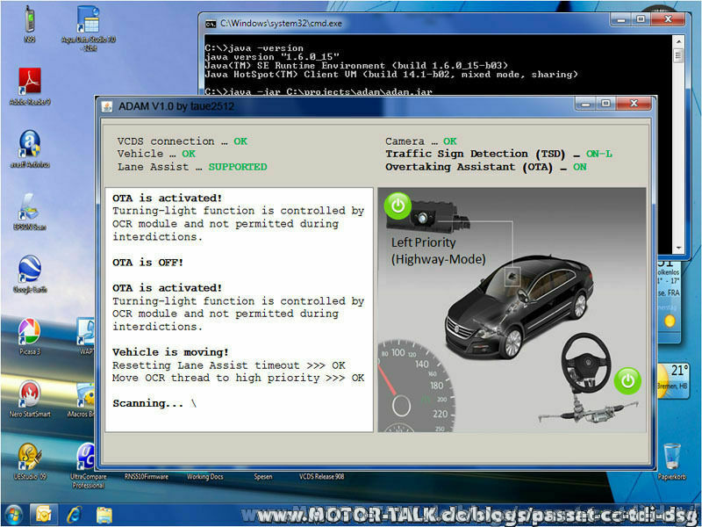Open avast! Antivirus desktop icon
This screenshot has height=527, width=702.
coord(30,149)
